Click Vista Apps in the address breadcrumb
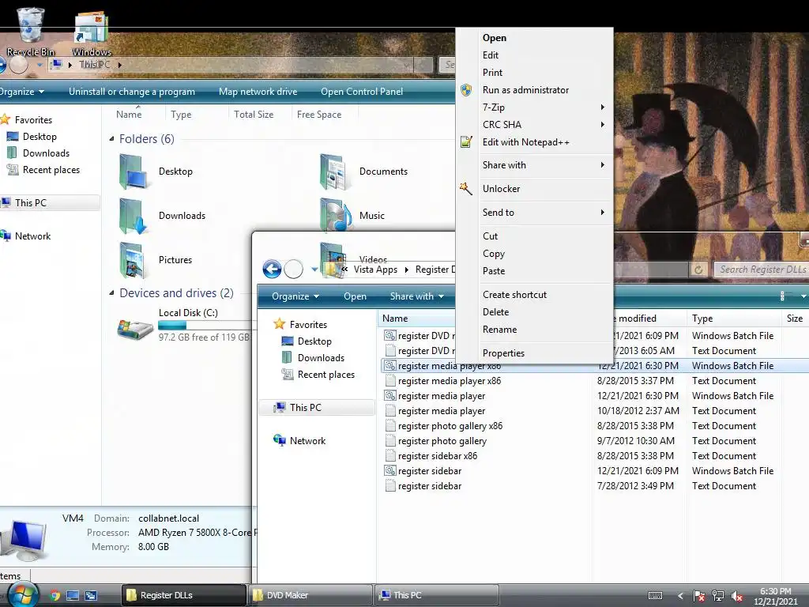 click(x=375, y=270)
